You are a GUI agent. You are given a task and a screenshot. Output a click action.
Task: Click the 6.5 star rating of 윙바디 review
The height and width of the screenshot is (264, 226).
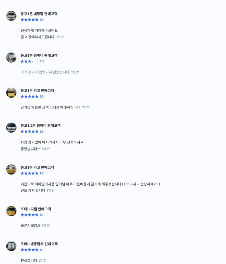pyautogui.click(x=32, y=61)
